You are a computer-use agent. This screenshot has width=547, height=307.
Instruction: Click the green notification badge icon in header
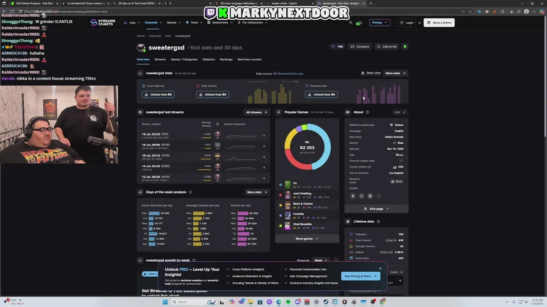tap(359, 23)
